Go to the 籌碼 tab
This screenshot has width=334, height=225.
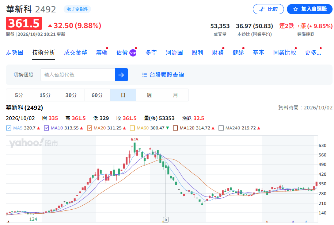click(102, 53)
